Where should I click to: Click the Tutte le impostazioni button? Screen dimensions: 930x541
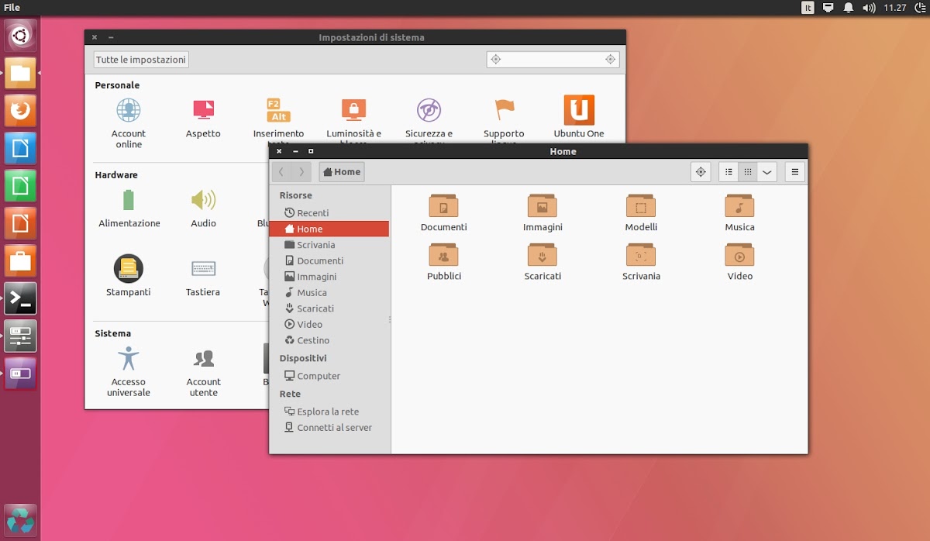pyautogui.click(x=141, y=60)
